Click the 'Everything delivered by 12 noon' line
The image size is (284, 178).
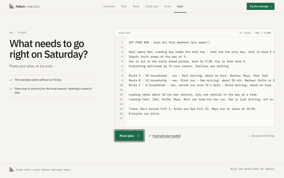[179, 66]
